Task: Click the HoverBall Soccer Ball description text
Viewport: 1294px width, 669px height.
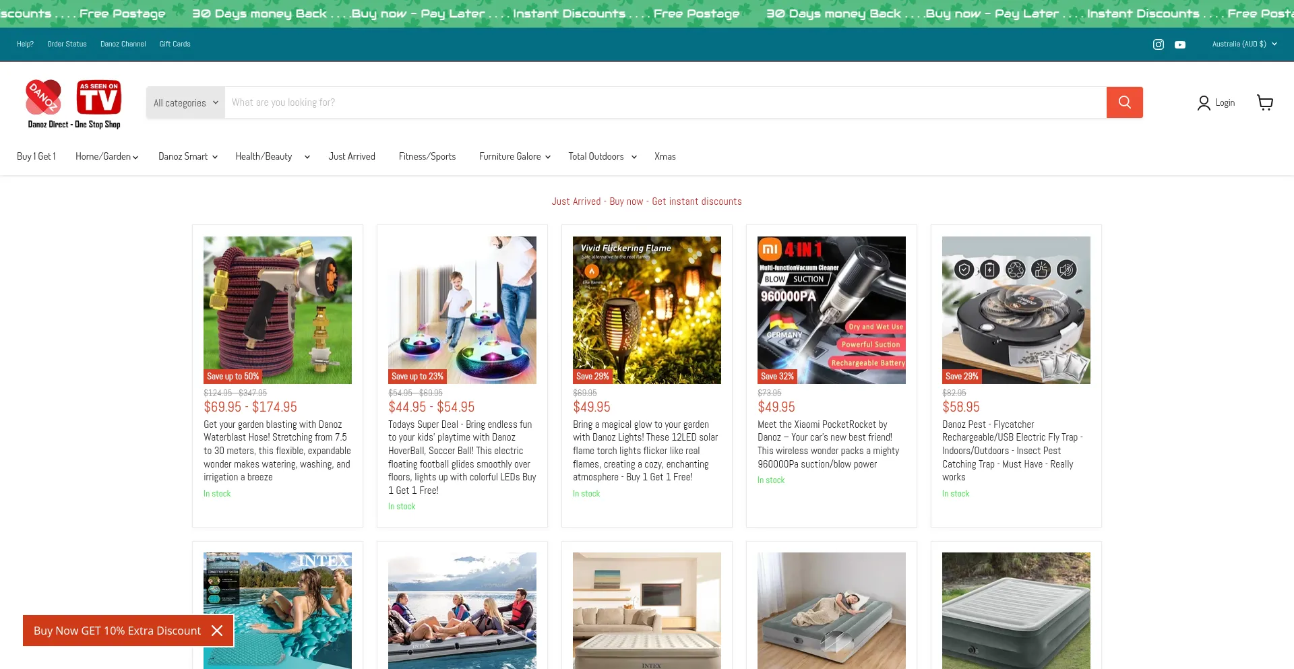Action: pos(462,457)
